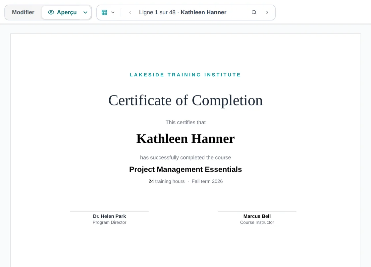
Task: Click the recipient name Kathleen Hanner on certificate
Action: (185, 138)
